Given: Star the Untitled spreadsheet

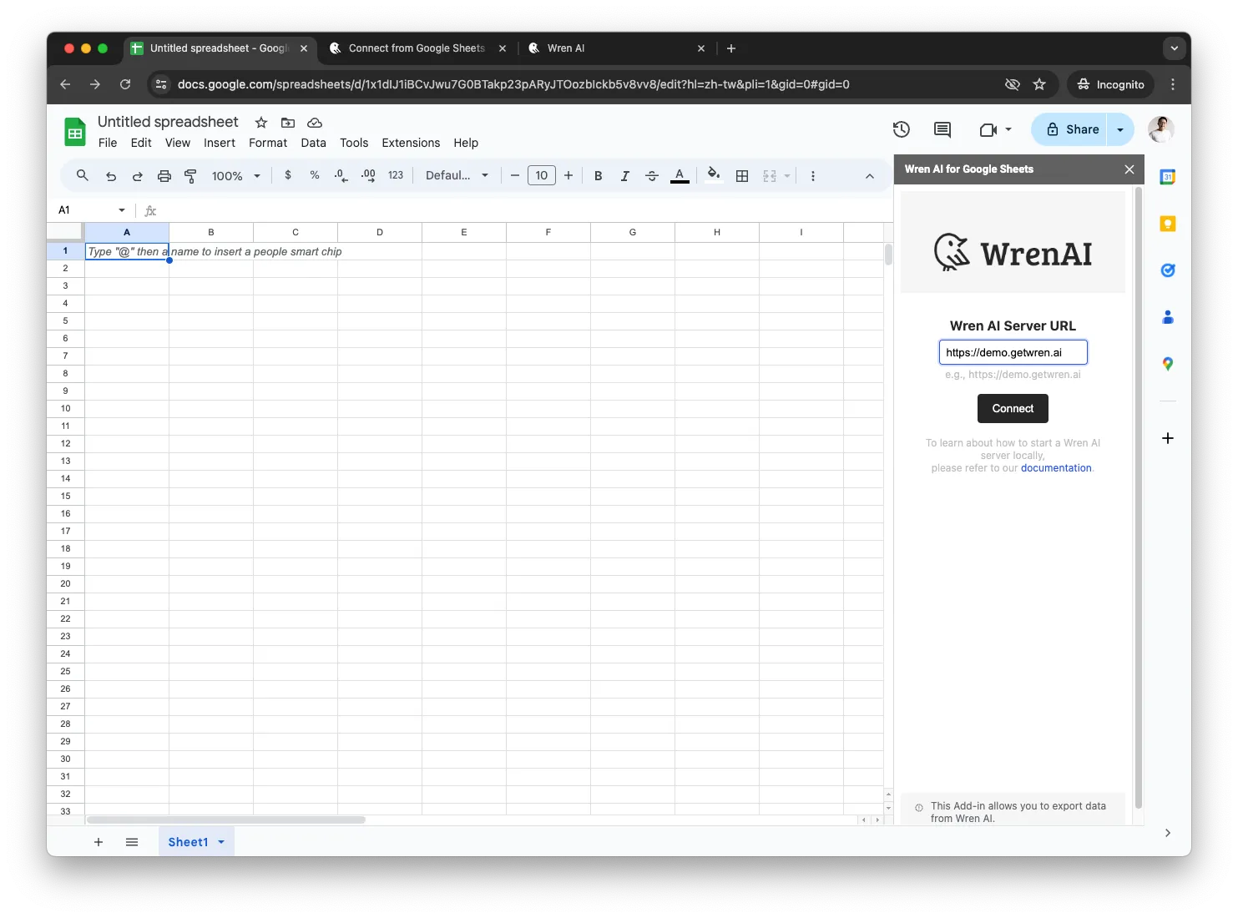Looking at the screenshot, I should coord(261,123).
